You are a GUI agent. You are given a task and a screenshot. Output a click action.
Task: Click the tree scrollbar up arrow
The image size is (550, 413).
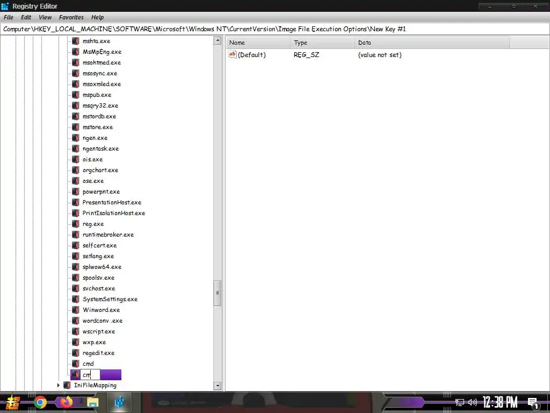218,40
